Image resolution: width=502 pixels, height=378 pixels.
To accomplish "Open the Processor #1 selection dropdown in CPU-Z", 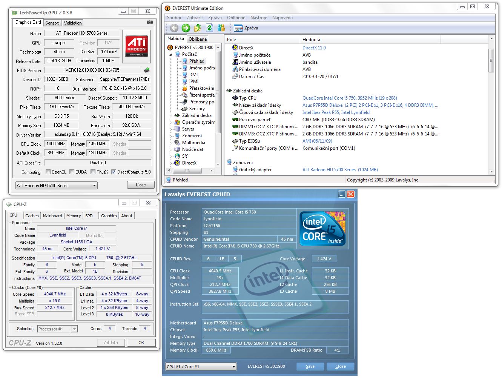I will click(57, 329).
